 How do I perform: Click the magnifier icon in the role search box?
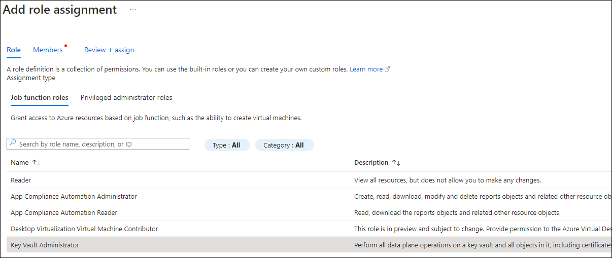tap(13, 144)
